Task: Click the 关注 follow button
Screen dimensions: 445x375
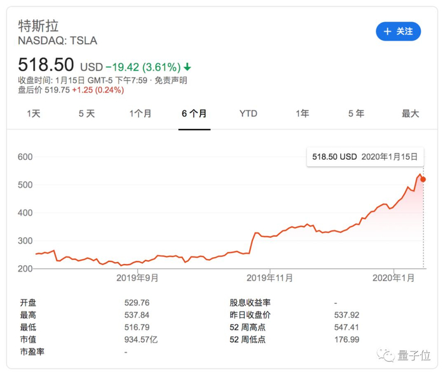Action: [398, 31]
